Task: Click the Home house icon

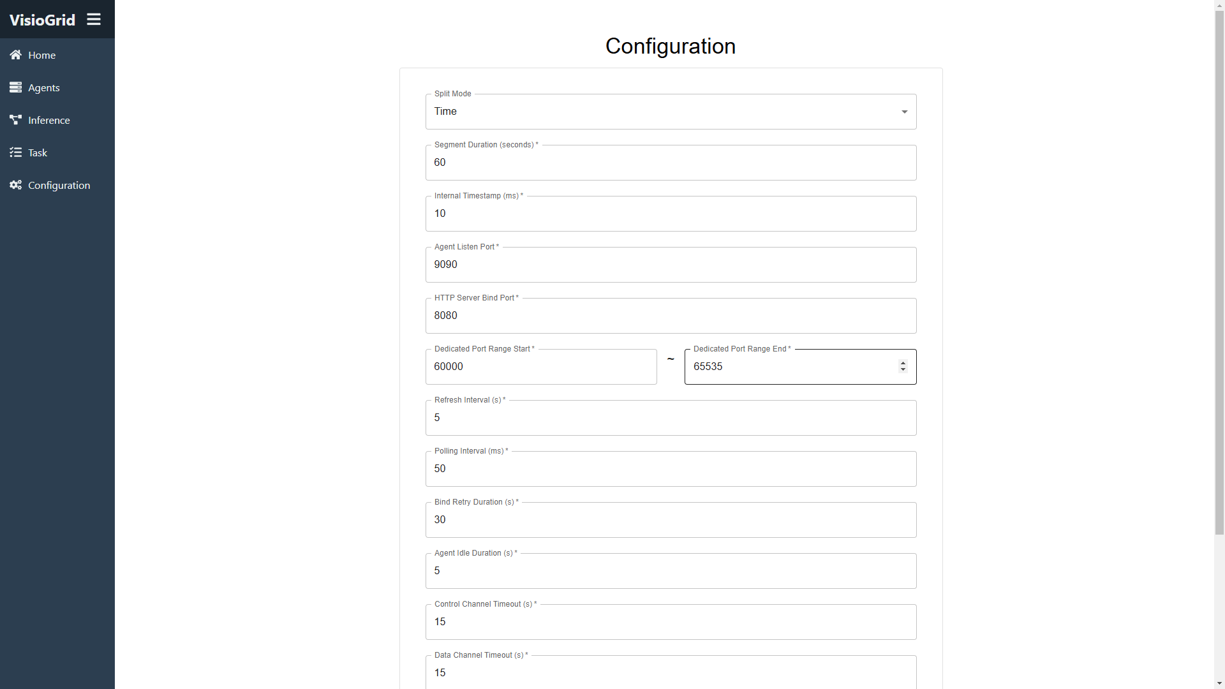Action: (15, 55)
